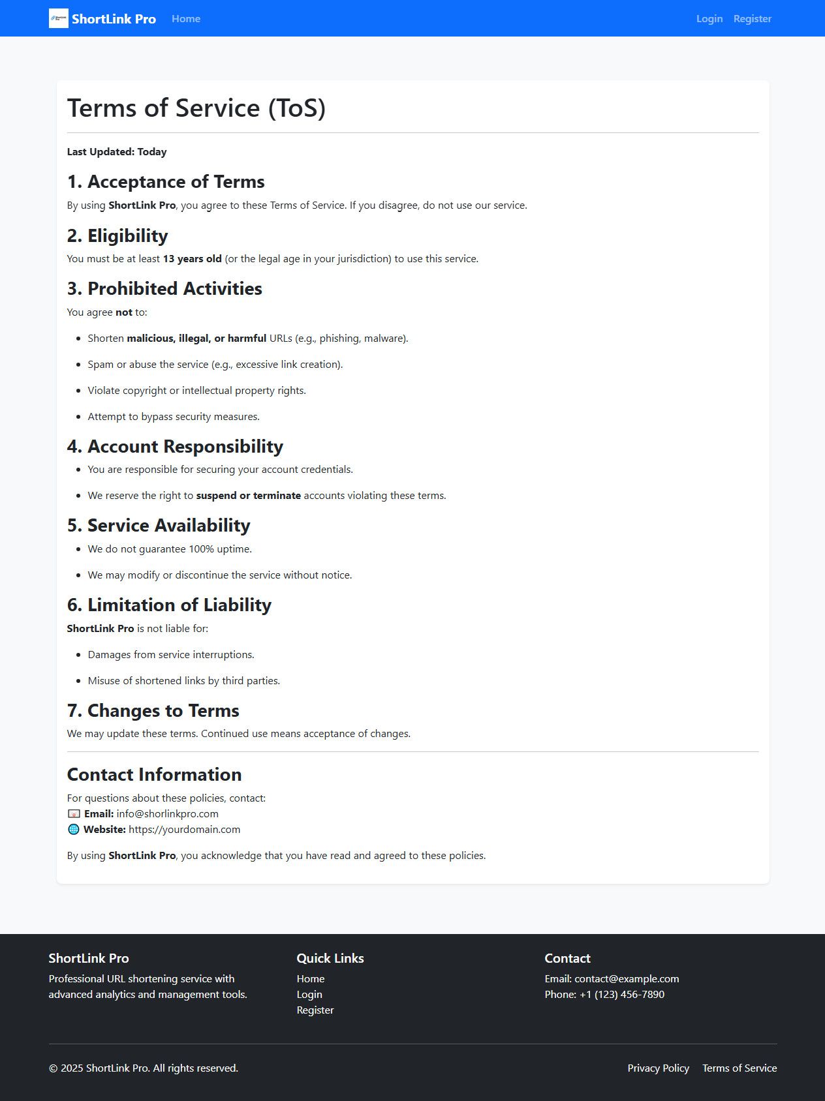Image resolution: width=825 pixels, height=1101 pixels.
Task: Open the Terms of Service footer link
Action: pos(739,1068)
